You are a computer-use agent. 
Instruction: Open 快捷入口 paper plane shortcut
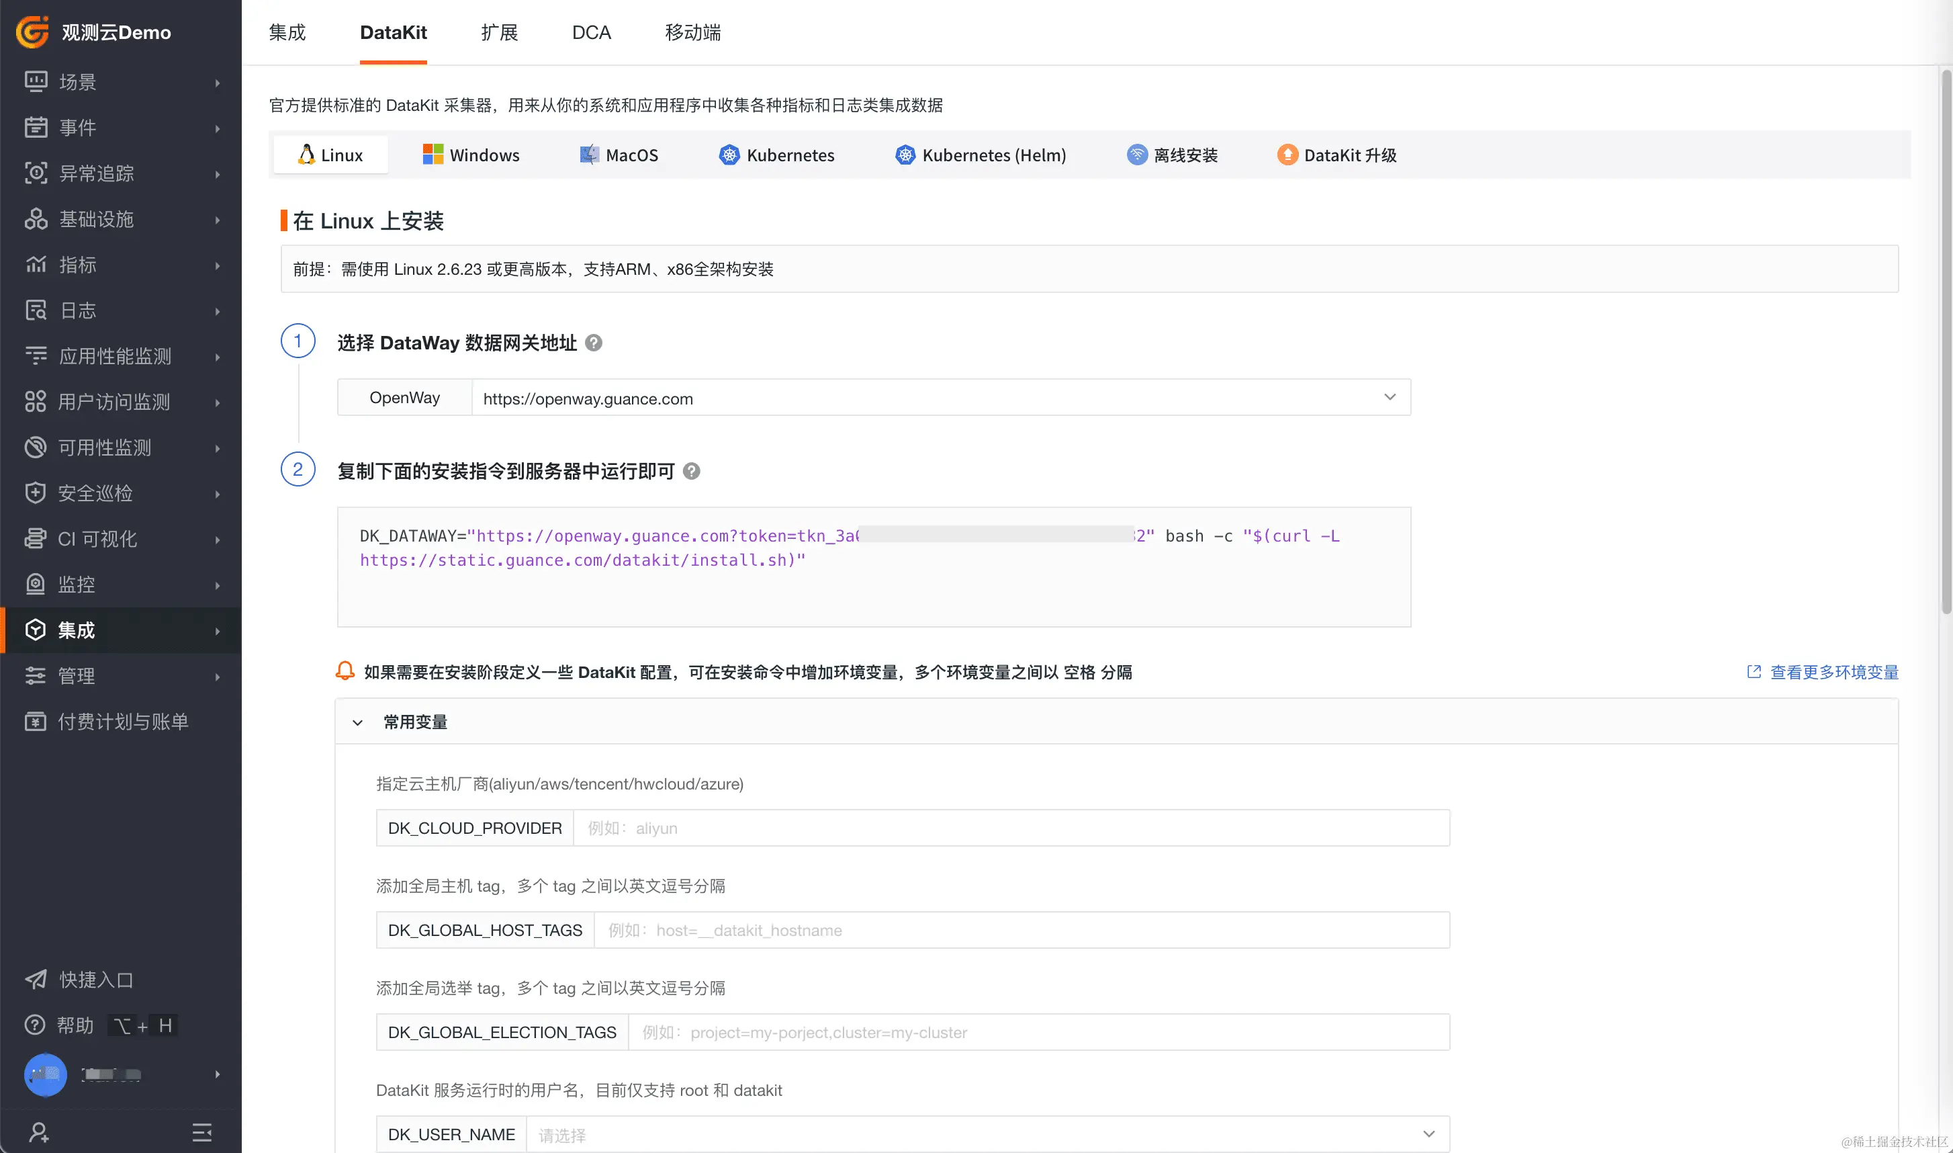(36, 979)
